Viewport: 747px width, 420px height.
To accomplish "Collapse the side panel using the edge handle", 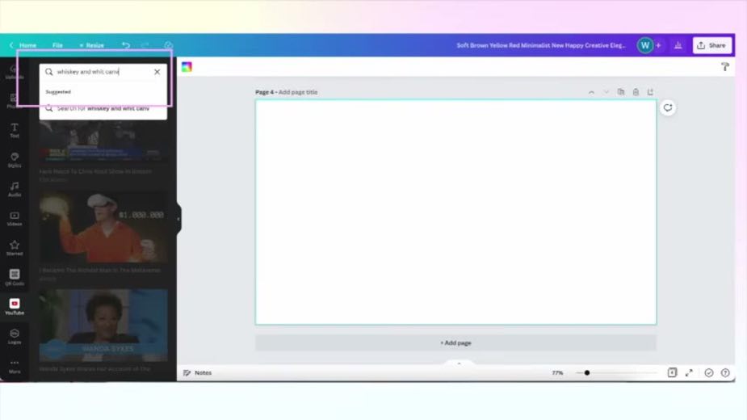I will [x=178, y=219].
